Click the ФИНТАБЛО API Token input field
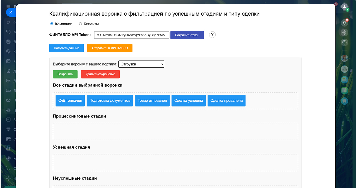Screen dimensions: 357x188 (132, 35)
